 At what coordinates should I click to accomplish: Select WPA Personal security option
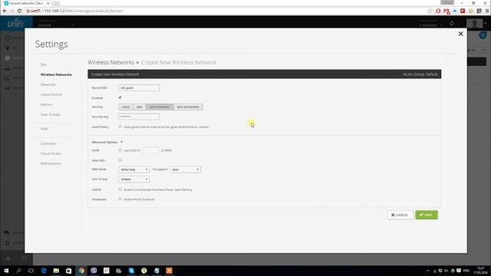coord(160,107)
